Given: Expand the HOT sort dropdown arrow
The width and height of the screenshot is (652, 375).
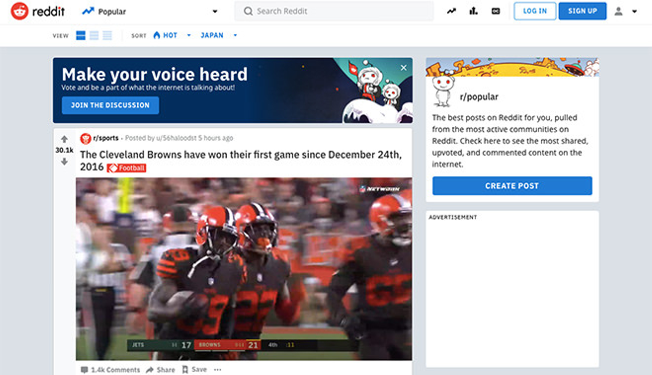Looking at the screenshot, I should (x=189, y=35).
